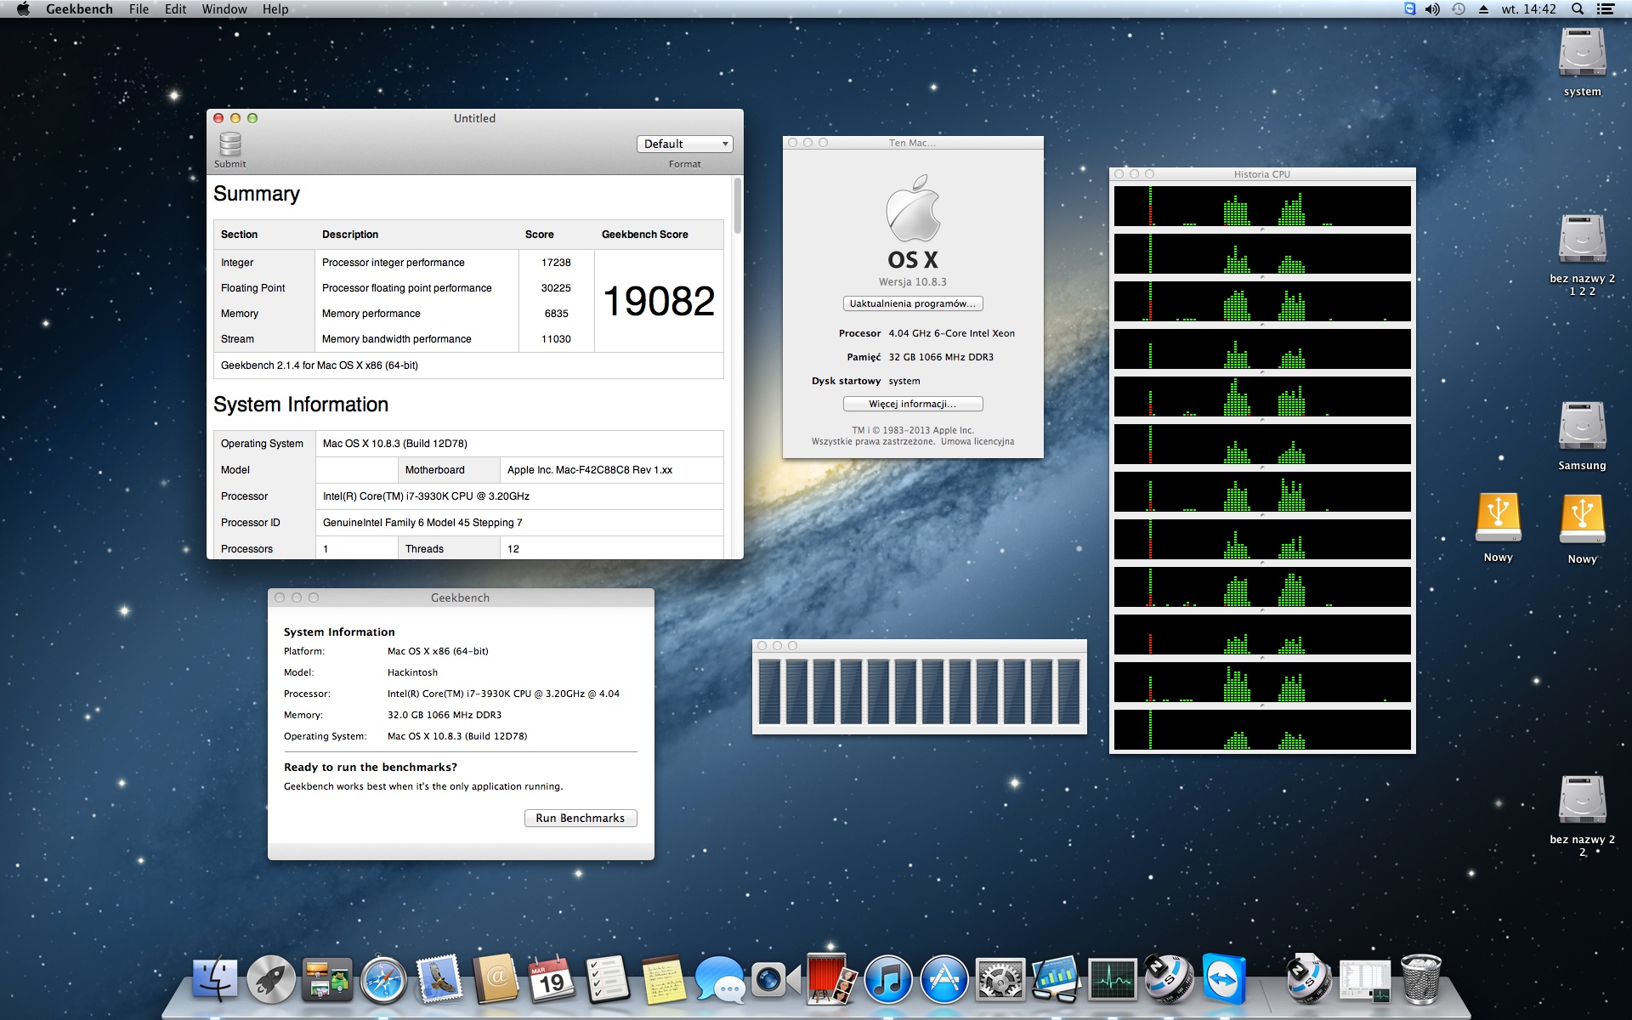Image resolution: width=1632 pixels, height=1020 pixels.
Task: Open Mission Control from the Dock
Action: click(x=327, y=979)
